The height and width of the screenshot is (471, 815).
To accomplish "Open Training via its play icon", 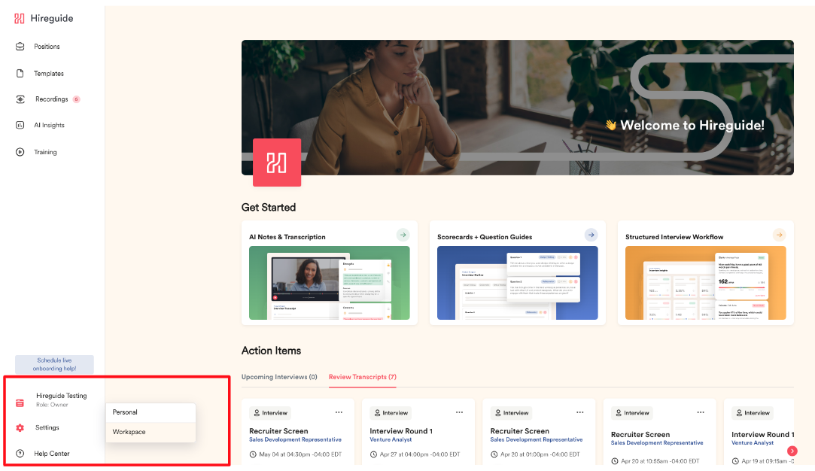I will click(x=20, y=152).
